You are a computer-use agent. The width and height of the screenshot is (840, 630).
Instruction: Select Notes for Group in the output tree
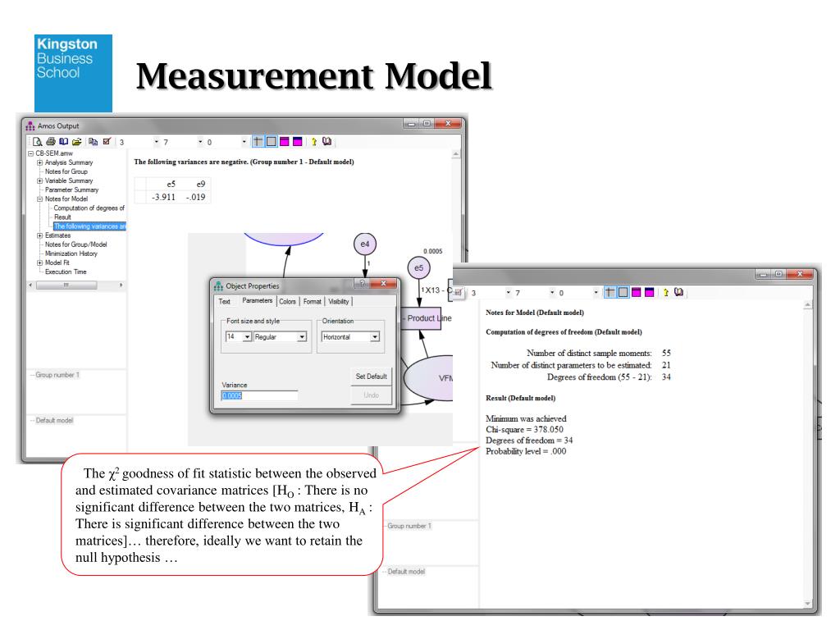click(66, 171)
